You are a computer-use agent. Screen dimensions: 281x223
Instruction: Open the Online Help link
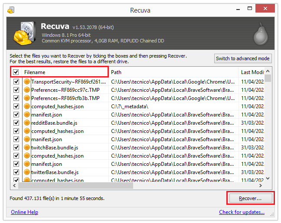click(24, 212)
